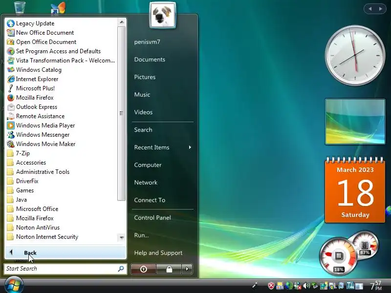This screenshot has width=391, height=293.
Task: Click the Recycle Bin desktop icon
Action: pyautogui.click(x=20, y=7)
